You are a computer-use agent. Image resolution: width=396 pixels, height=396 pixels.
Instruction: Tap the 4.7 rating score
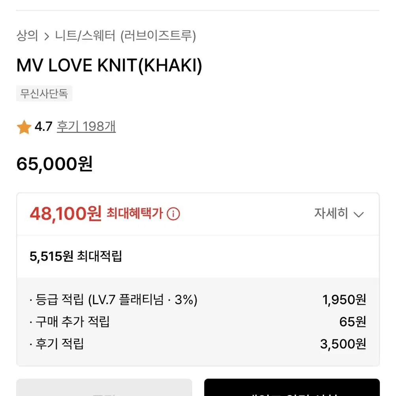43,126
